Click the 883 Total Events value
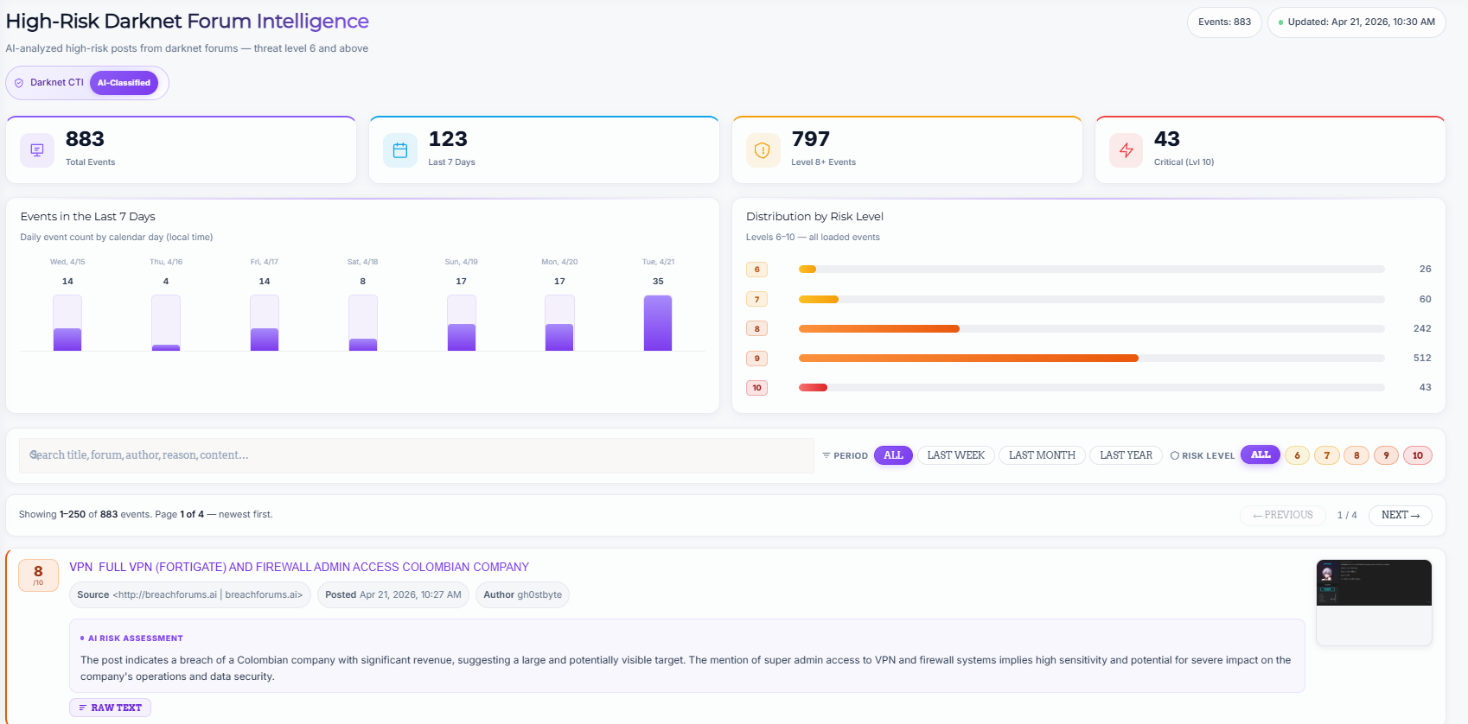 point(85,139)
